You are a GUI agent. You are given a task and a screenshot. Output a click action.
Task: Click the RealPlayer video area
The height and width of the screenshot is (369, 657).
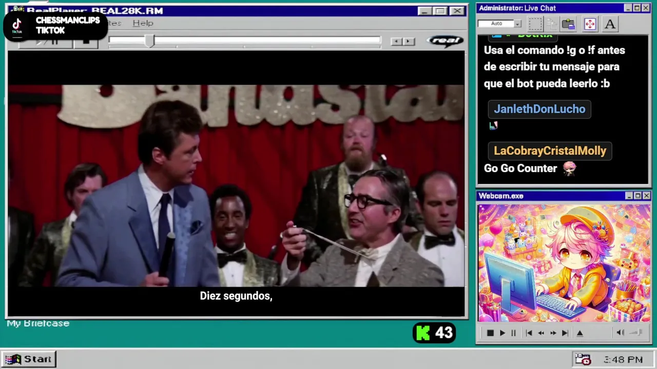tap(236, 184)
